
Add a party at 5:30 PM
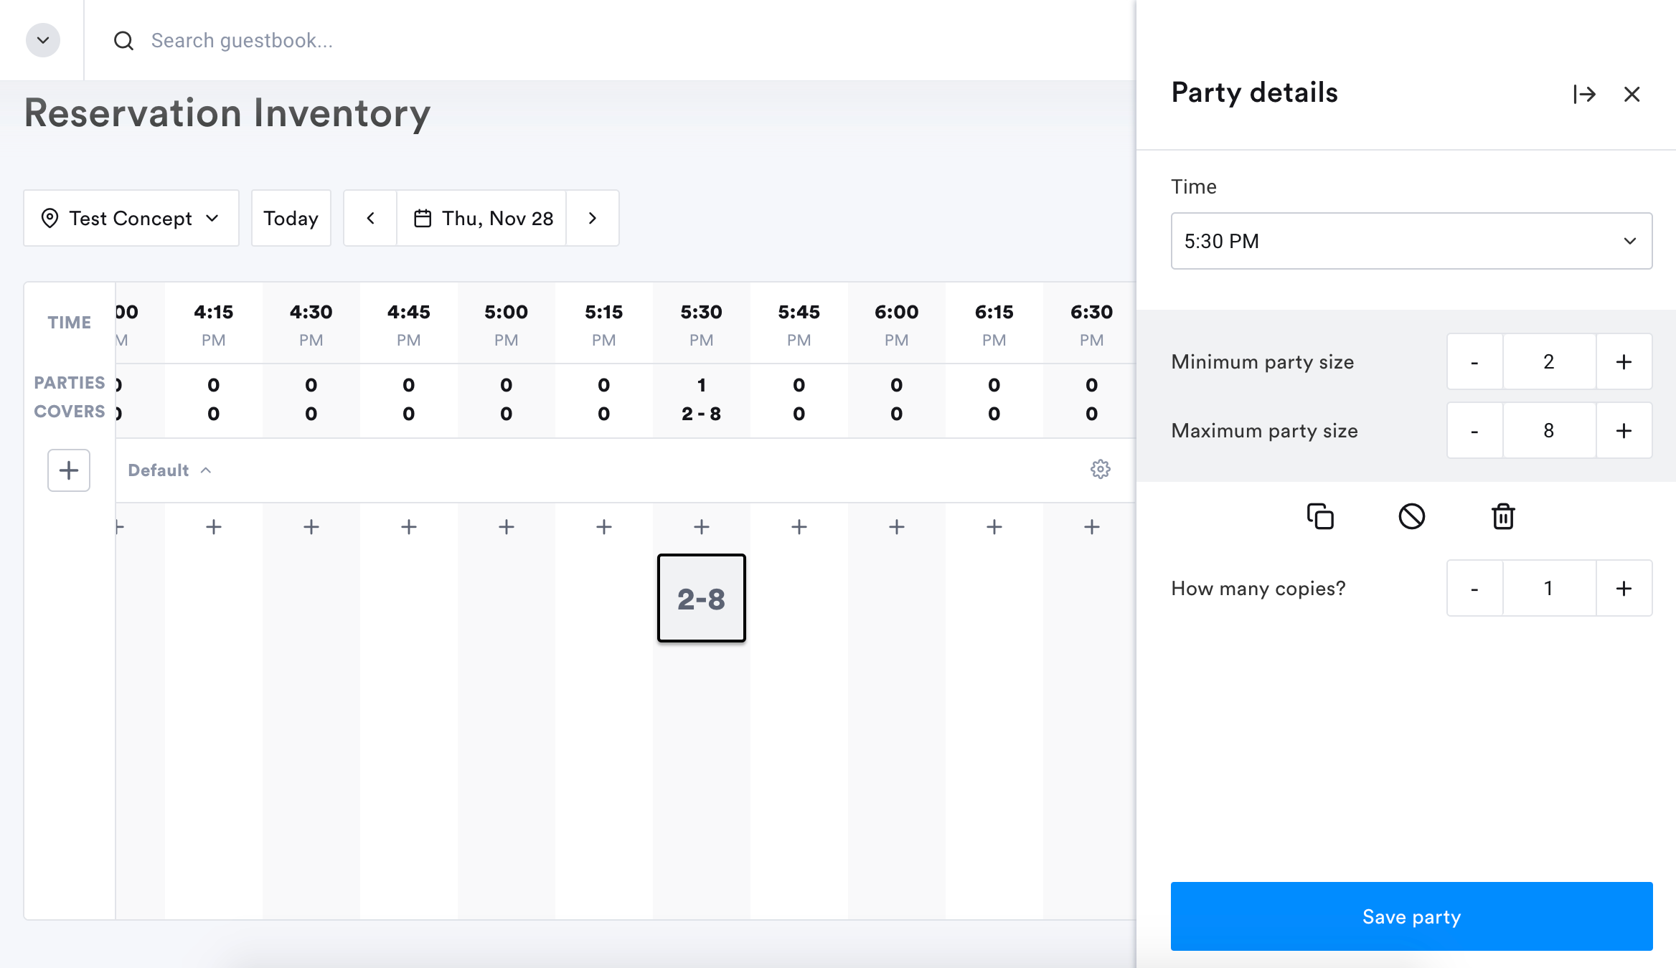tap(702, 527)
